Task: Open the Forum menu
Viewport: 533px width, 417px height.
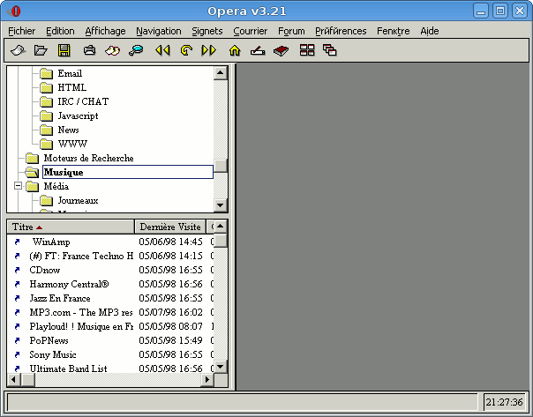Action: click(x=292, y=31)
